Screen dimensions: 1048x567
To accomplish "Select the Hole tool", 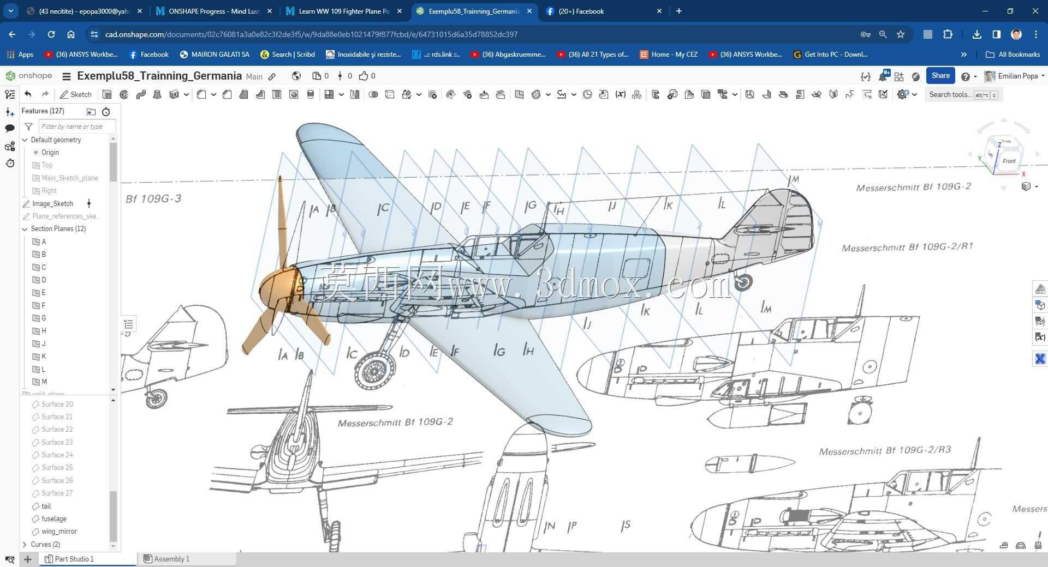I will 294,94.
